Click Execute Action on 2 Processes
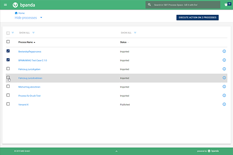Viewport: 233px width, 155px height. click(197, 18)
